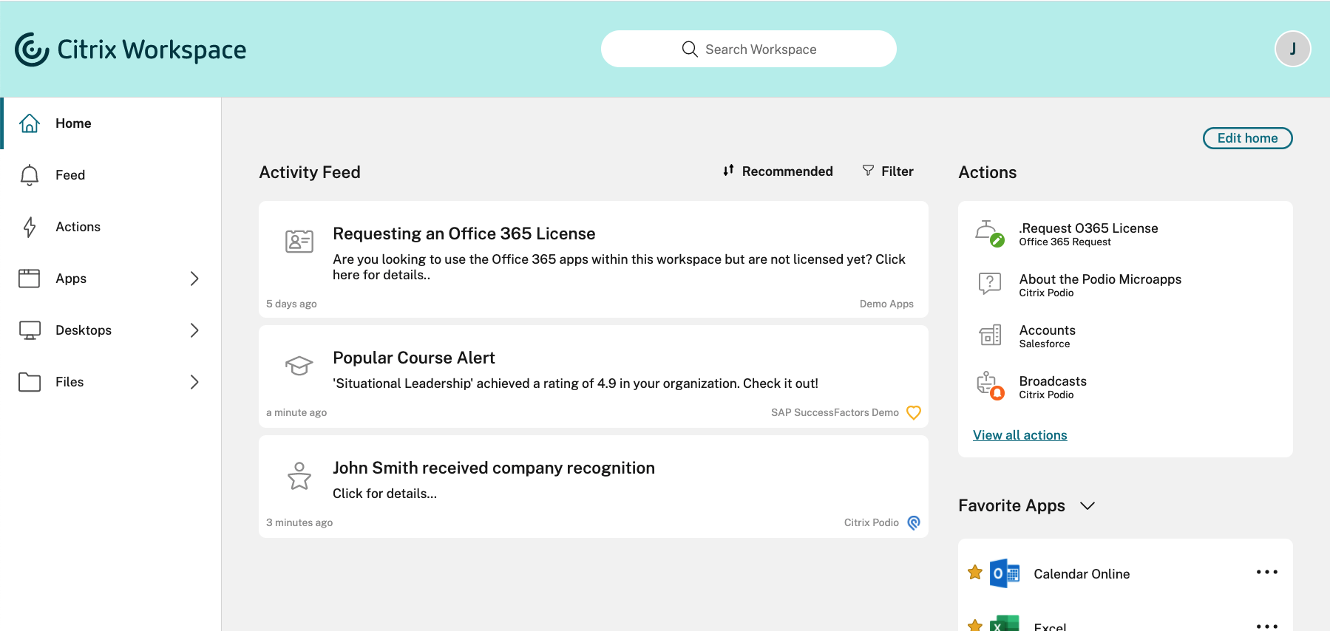Click the Situational Leadership rating description
This screenshot has height=631, width=1330.
tap(575, 383)
